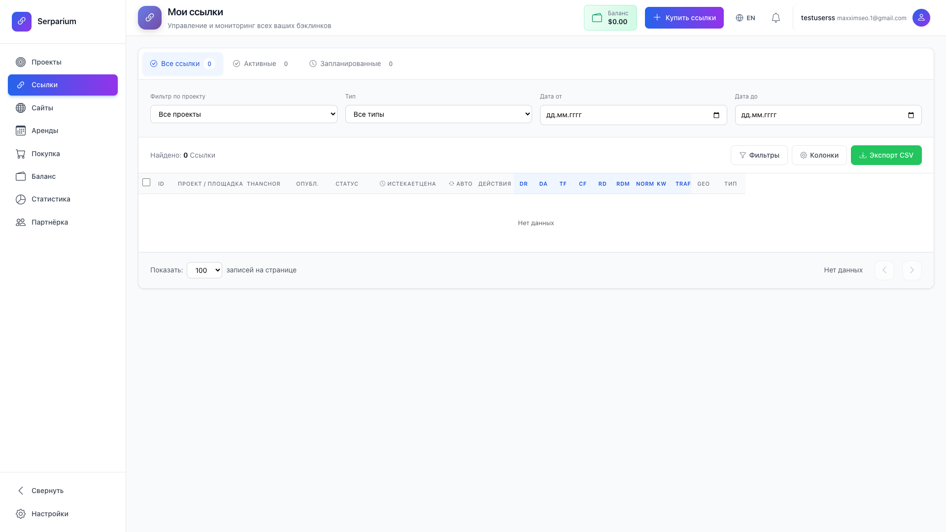The image size is (946, 532).
Task: Click the Купить ссылки button
Action: 684,18
